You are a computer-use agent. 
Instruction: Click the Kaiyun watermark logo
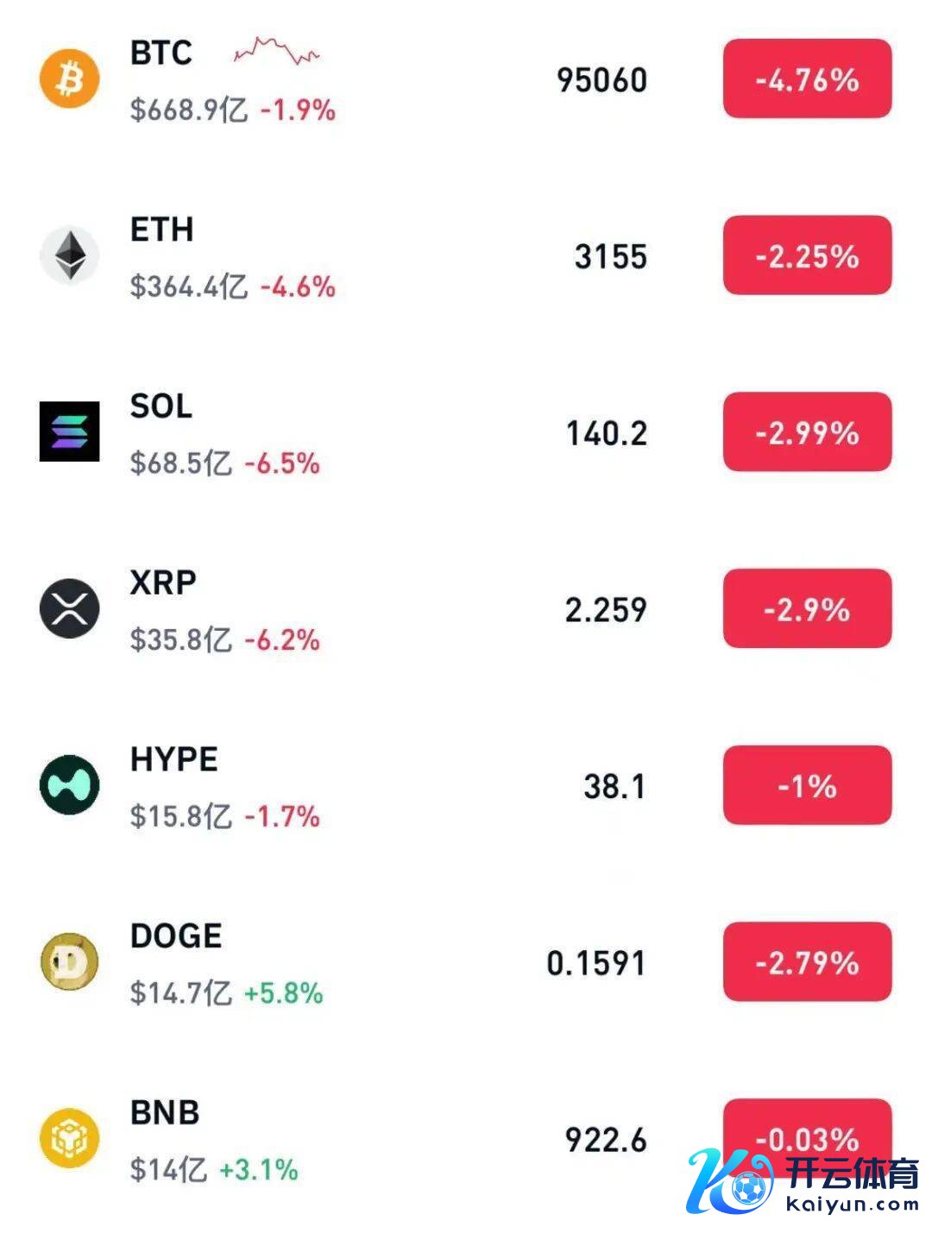(x=804, y=1181)
